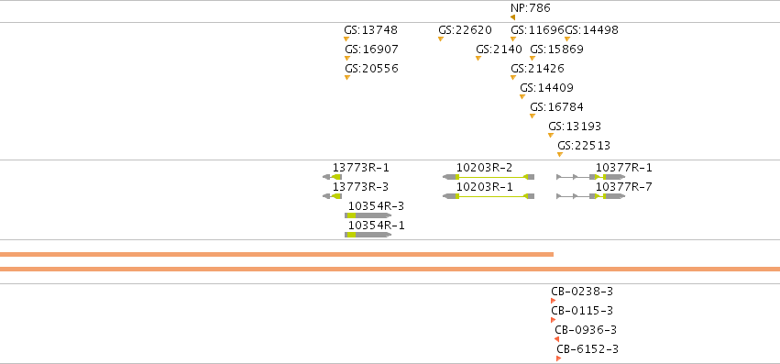The height and width of the screenshot is (364, 780).
Task: Click the GS:13193 triangle marker
Action: pyautogui.click(x=551, y=135)
